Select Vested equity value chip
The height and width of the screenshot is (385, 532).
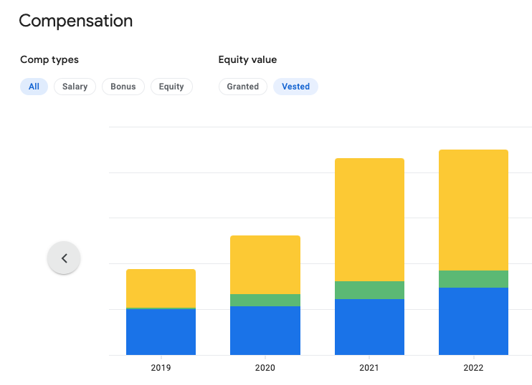coord(295,87)
